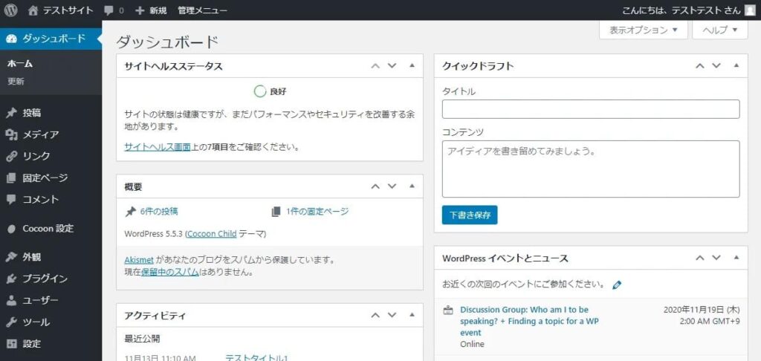Collapse アクティビティ panel
This screenshot has width=761, height=361.
[x=412, y=315]
